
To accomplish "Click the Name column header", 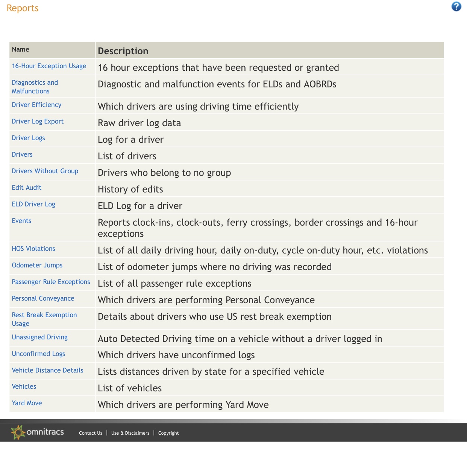I will [52, 50].
